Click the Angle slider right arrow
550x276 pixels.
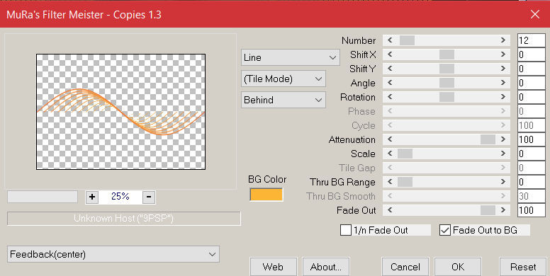click(x=503, y=83)
